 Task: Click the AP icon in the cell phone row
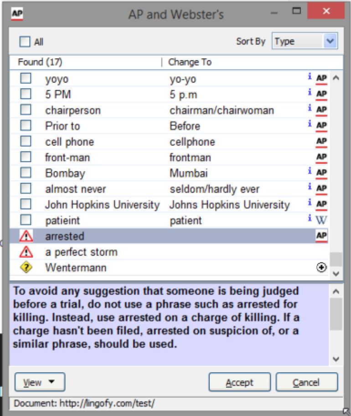[x=321, y=142]
